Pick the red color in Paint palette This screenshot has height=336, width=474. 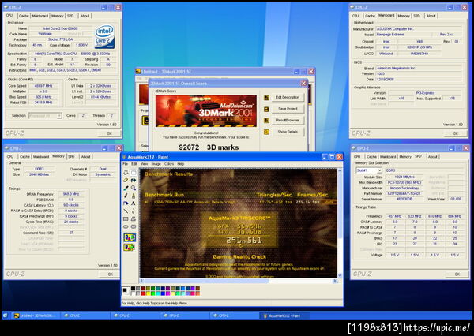point(143,293)
